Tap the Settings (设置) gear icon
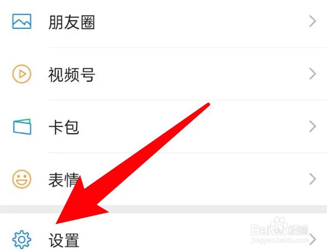 coord(22,239)
